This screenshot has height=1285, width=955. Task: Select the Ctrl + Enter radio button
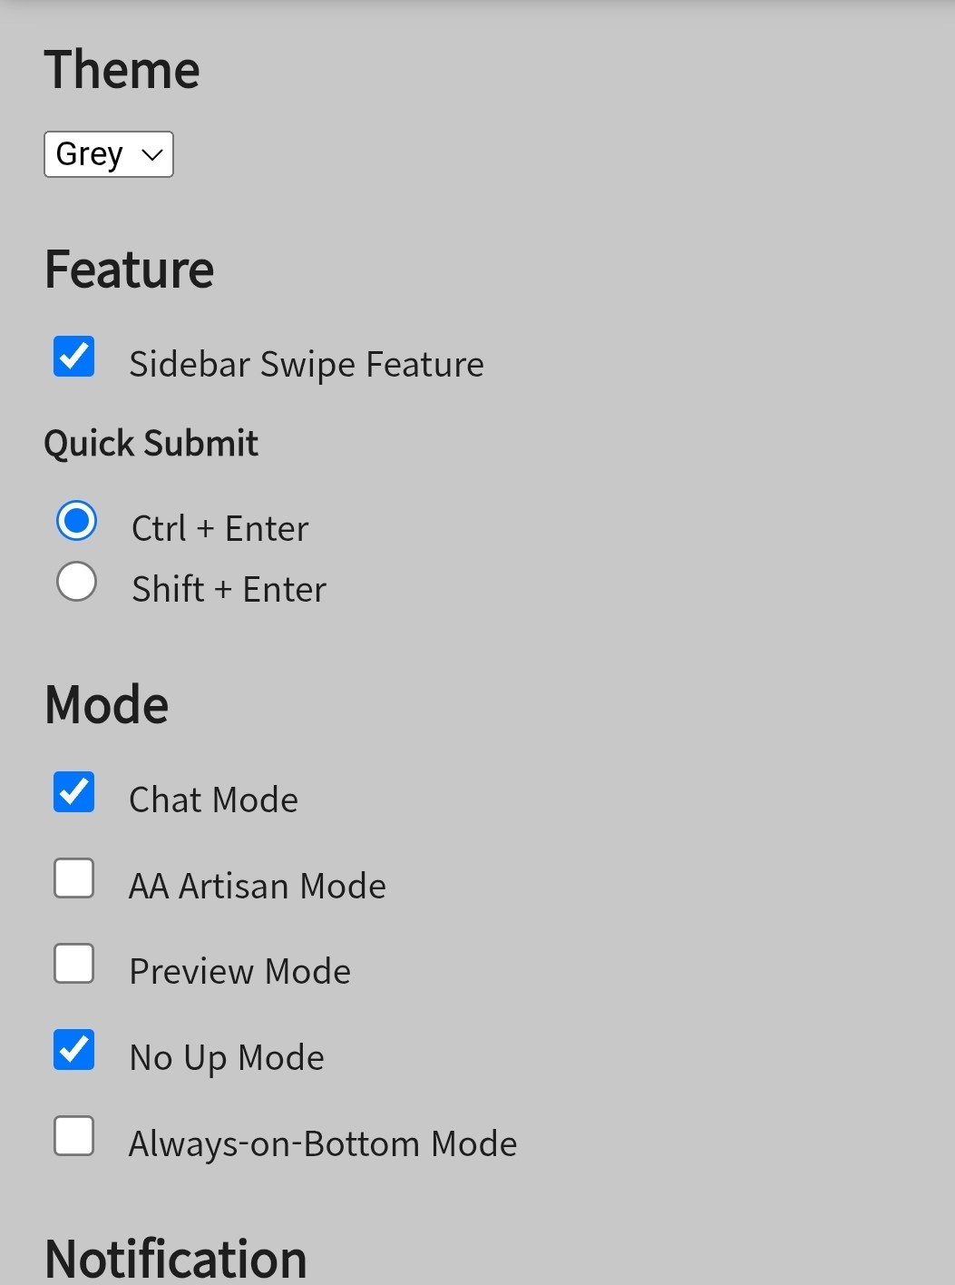[x=76, y=521]
